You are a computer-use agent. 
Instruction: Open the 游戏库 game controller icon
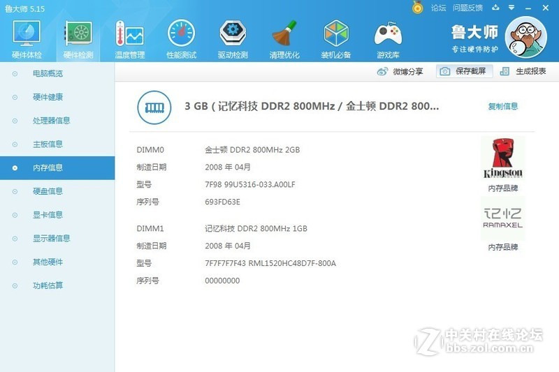tap(388, 39)
